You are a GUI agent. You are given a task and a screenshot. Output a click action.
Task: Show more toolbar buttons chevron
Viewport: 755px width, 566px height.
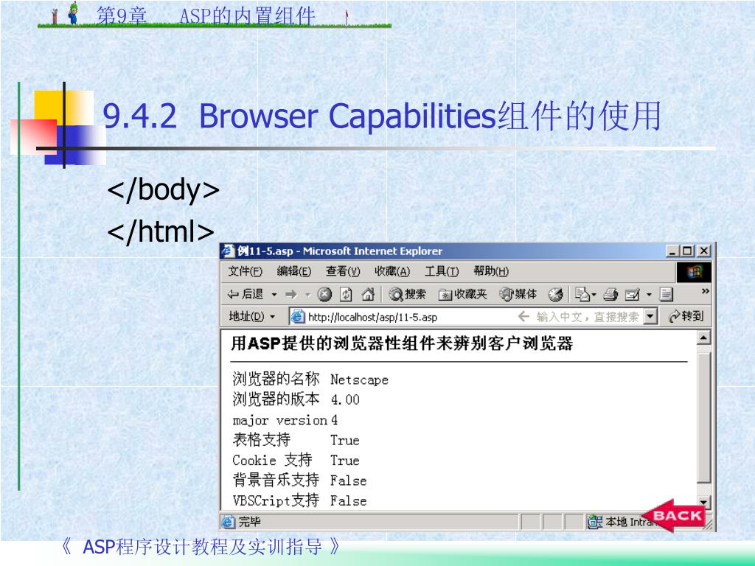(x=706, y=291)
